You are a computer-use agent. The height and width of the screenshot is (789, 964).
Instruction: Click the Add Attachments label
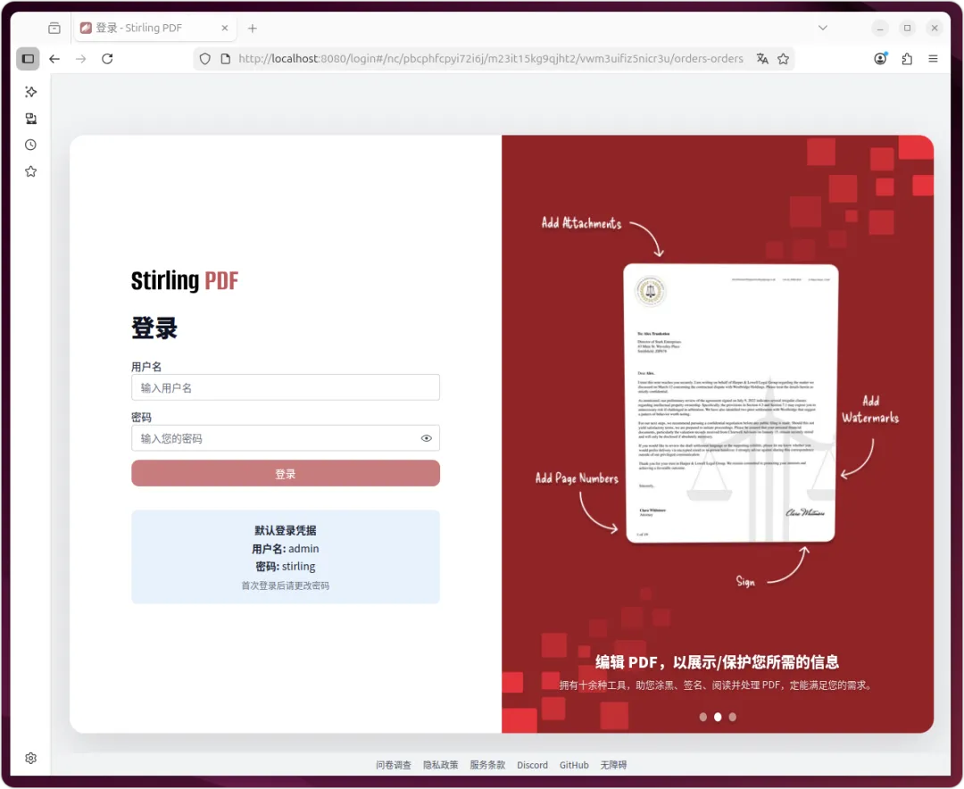pos(582,223)
